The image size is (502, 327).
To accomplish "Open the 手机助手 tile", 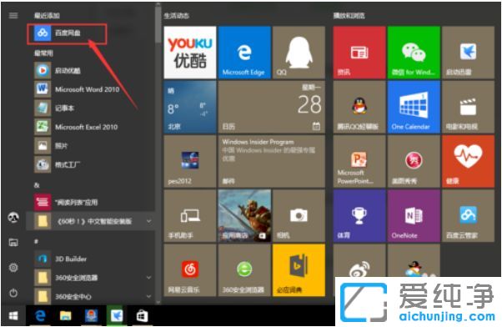I will (x=190, y=216).
